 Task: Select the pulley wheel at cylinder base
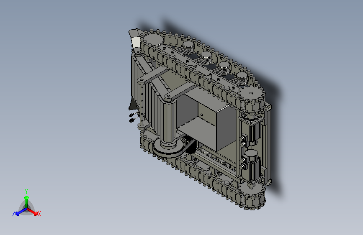coord(169,148)
